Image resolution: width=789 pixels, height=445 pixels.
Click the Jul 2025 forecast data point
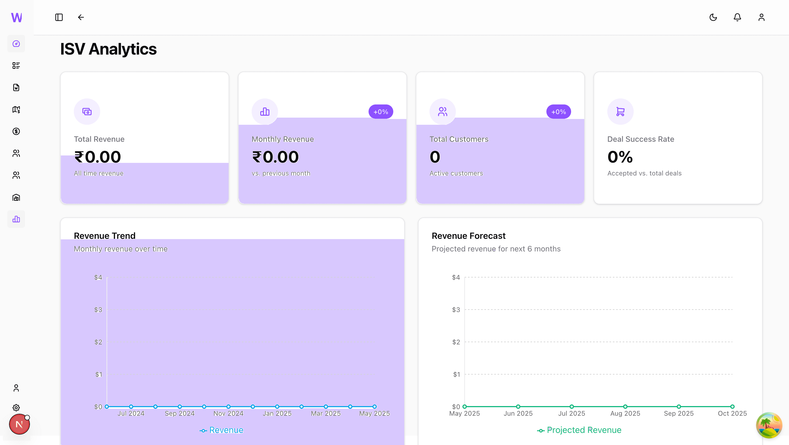coord(572,407)
